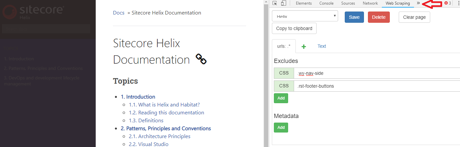Click the Sitecore Helix logo in sidebar
Image resolution: width=460 pixels, height=147 pixels.
(33, 12)
